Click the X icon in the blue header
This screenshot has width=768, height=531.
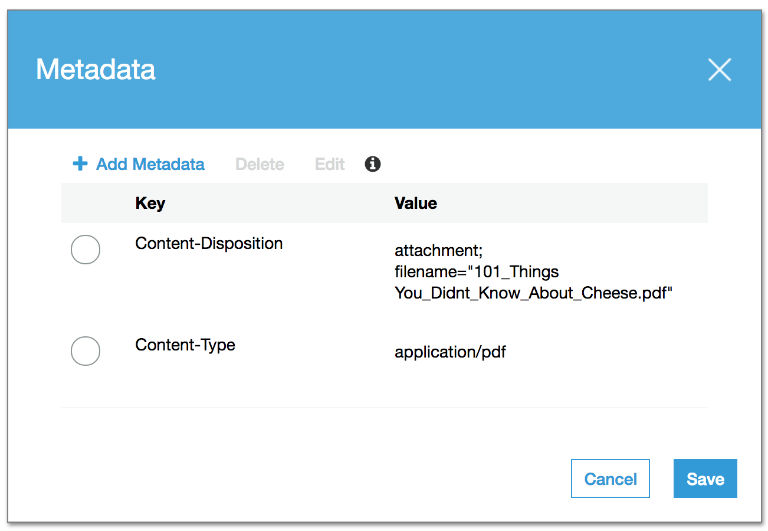[720, 70]
